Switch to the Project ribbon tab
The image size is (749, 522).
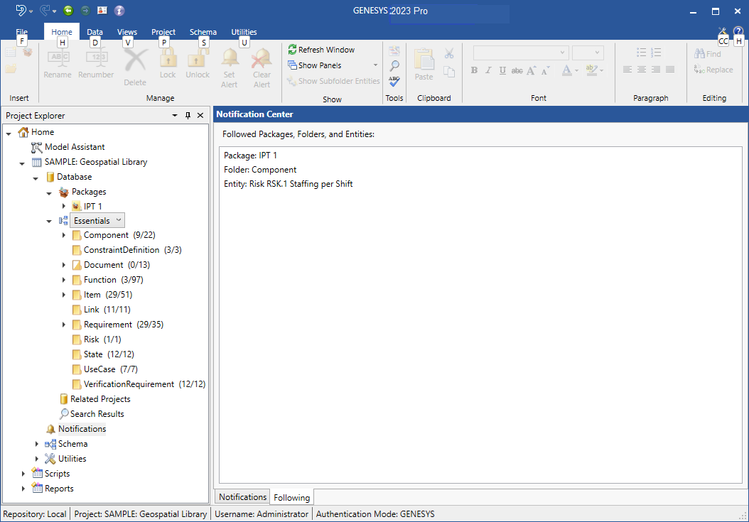pos(163,31)
